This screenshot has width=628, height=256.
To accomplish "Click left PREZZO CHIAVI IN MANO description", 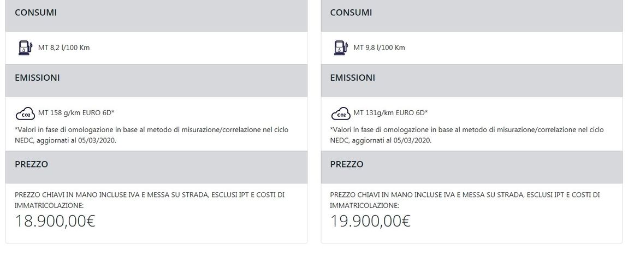I will [150, 200].
